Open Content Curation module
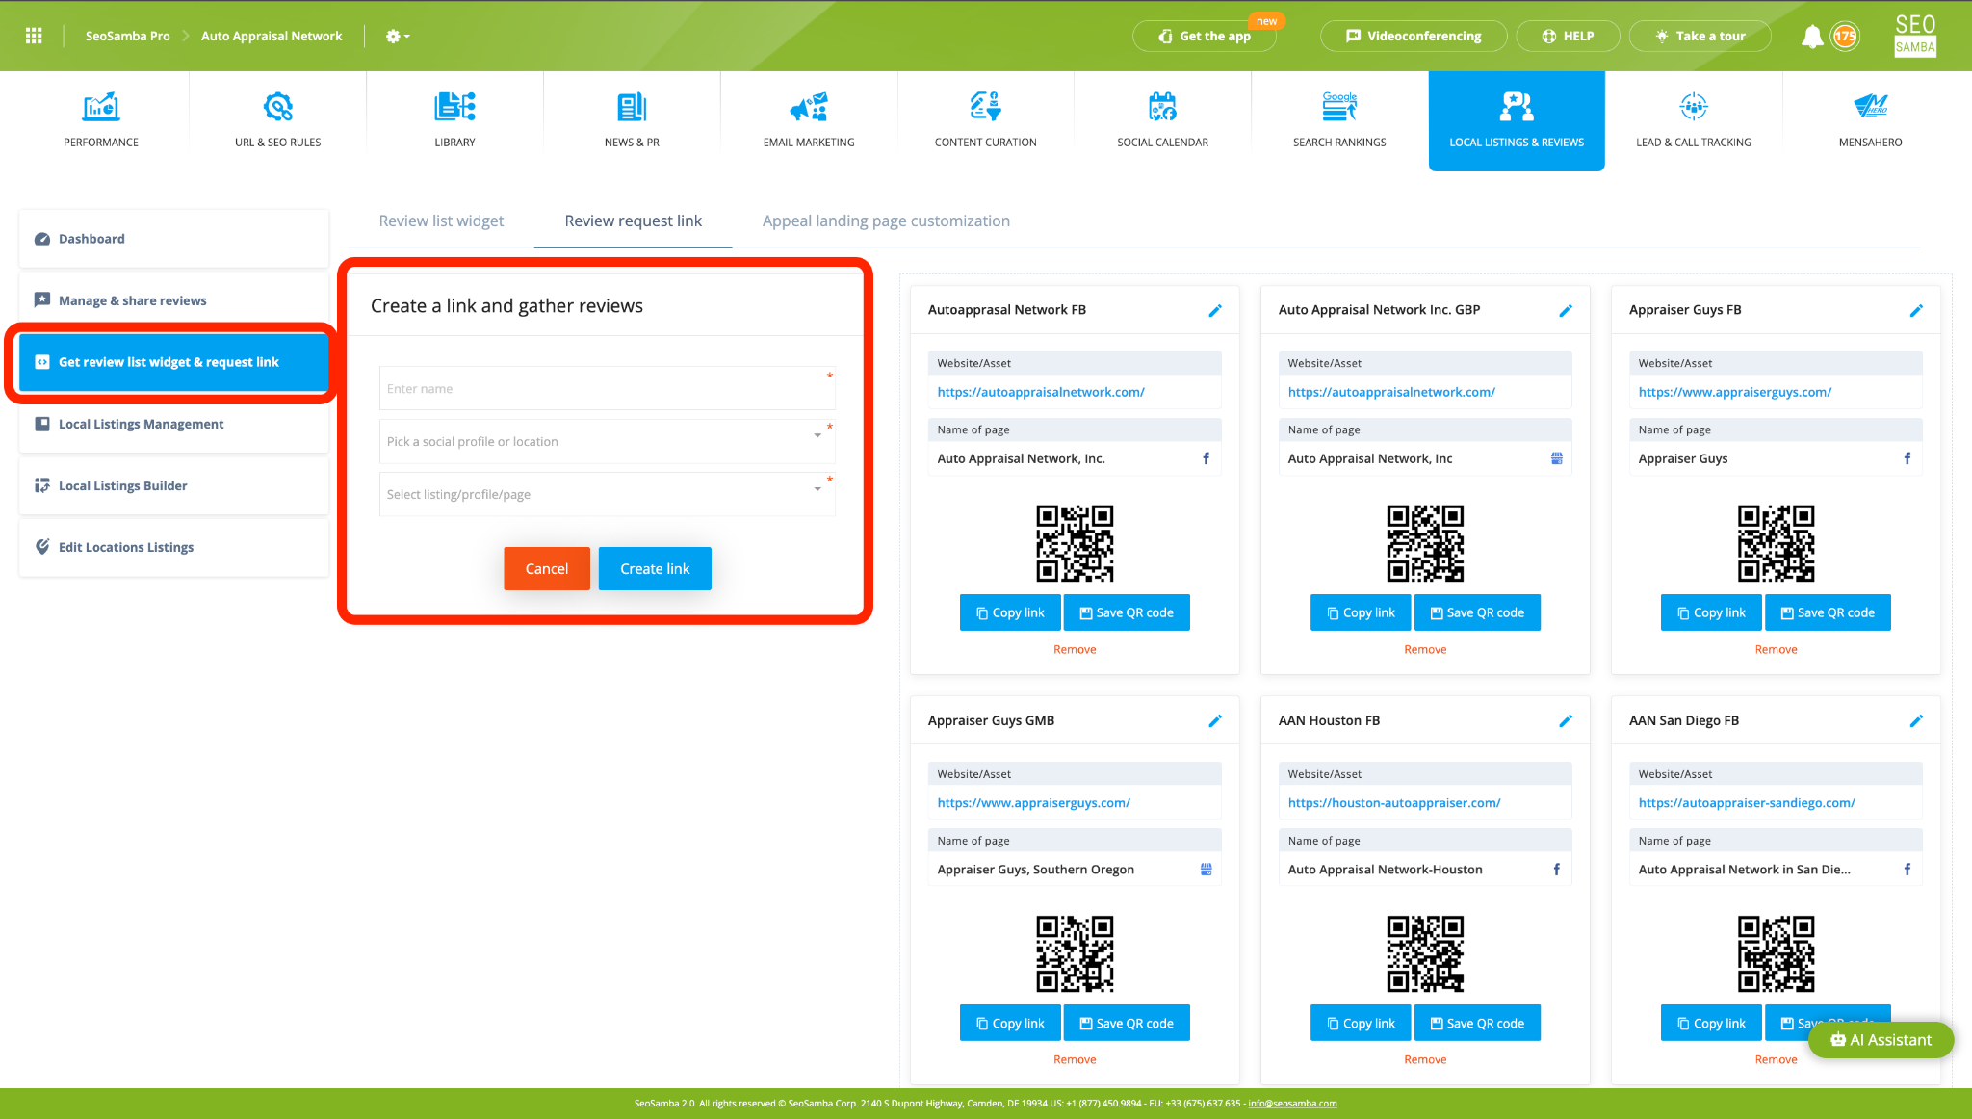Image resolution: width=1972 pixels, height=1119 pixels. (985, 120)
